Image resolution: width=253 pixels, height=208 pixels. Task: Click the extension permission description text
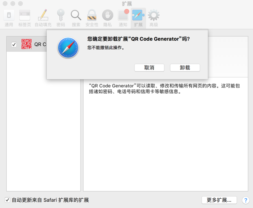pyautogui.click(x=164, y=89)
